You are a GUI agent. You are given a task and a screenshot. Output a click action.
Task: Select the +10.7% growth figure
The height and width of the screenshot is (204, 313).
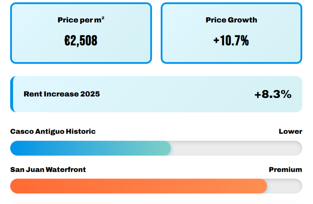point(231,41)
